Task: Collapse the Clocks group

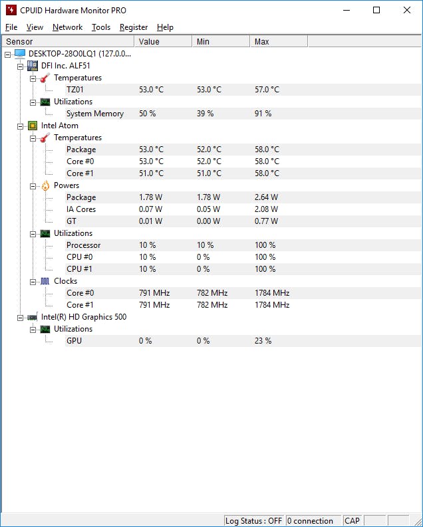Action: pos(33,282)
